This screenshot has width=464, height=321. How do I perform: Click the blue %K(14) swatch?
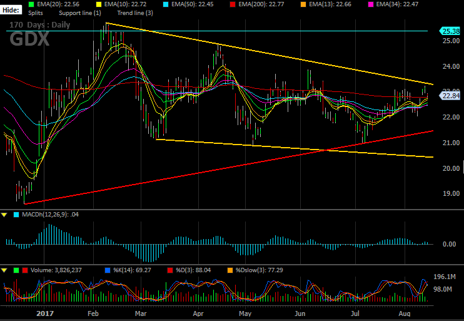[x=108, y=270]
